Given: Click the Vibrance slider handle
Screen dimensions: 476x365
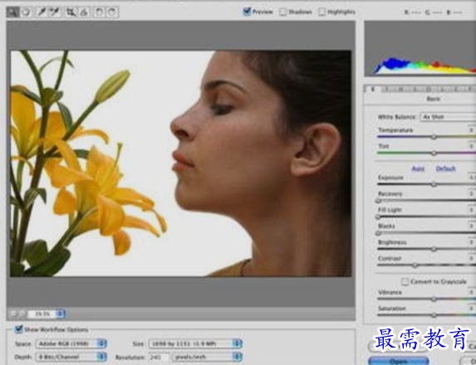Looking at the screenshot, I should click(434, 299).
